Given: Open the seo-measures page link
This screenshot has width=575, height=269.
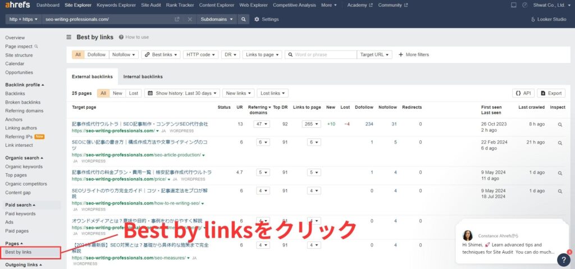Looking at the screenshot, I should (x=129, y=258).
